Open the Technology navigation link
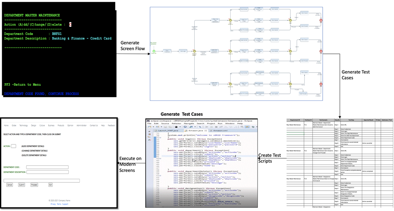This screenshot has width=394, height=211. point(24,125)
